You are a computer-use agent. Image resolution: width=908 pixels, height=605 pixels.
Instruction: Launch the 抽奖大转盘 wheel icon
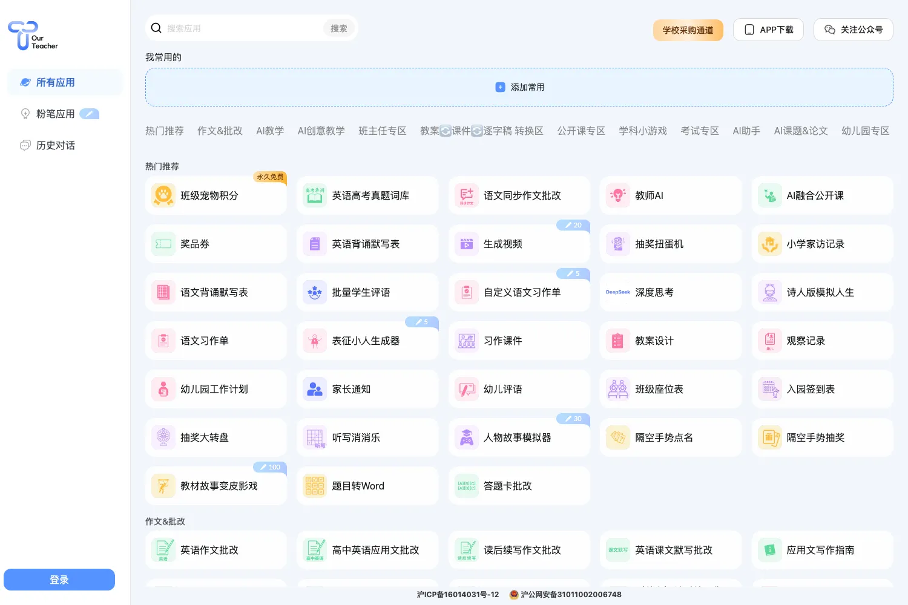[x=163, y=437]
